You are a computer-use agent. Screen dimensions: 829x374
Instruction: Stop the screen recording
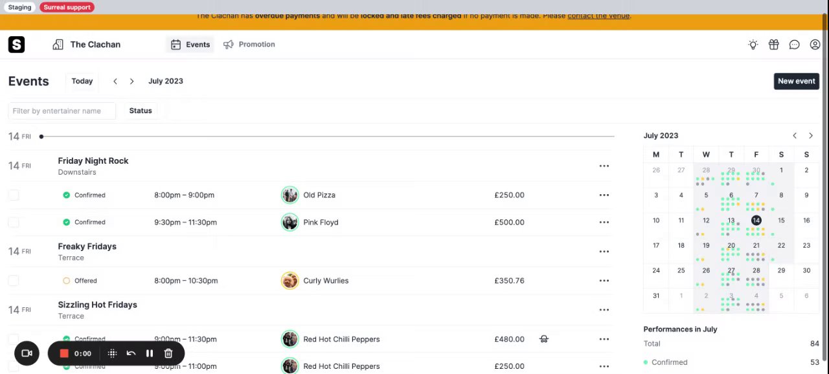coord(64,353)
